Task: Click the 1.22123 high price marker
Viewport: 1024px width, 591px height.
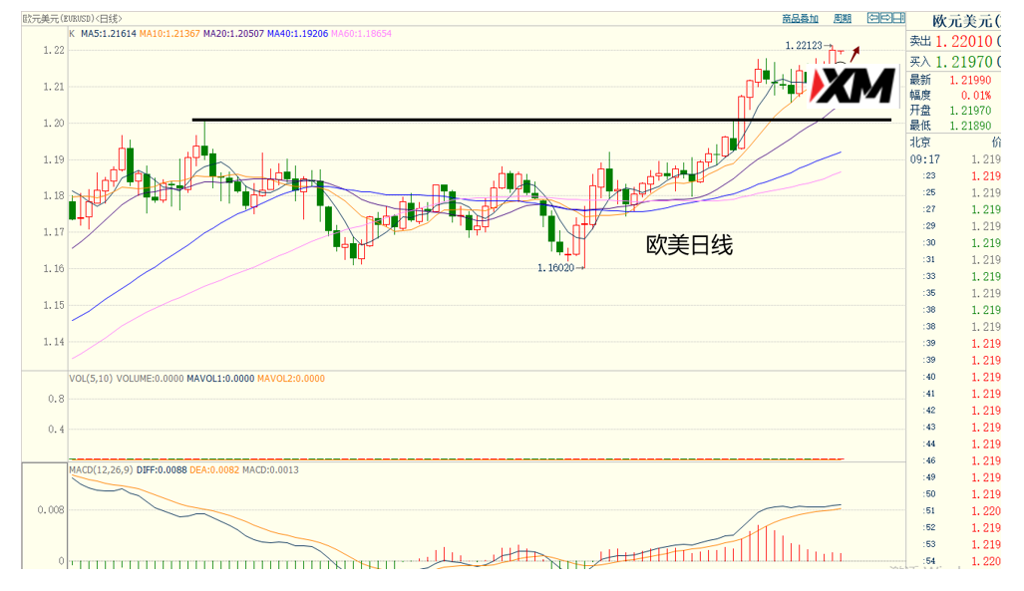Action: [804, 46]
